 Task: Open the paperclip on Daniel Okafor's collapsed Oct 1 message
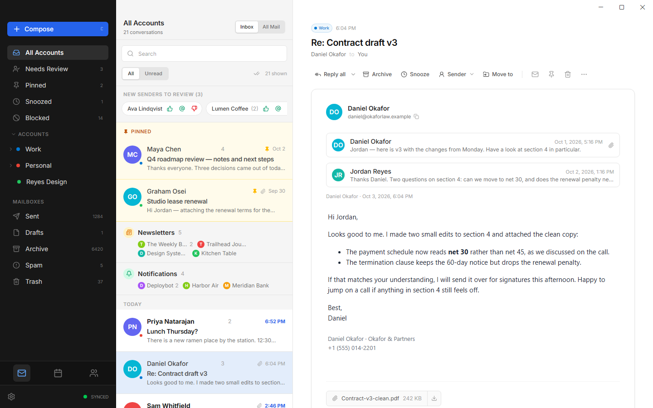pyautogui.click(x=611, y=145)
